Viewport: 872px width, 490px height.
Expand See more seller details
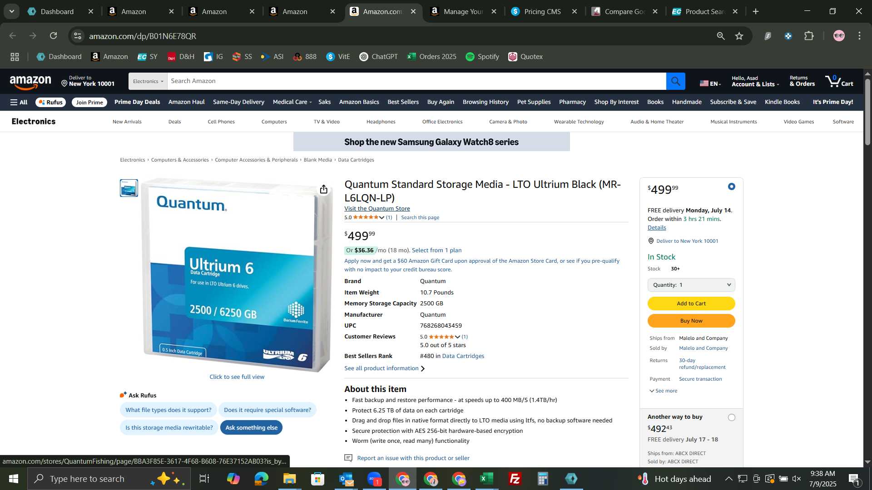coord(663,391)
